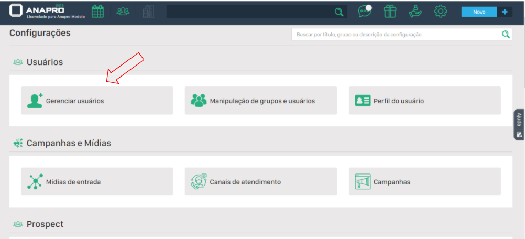This screenshot has height=239, width=525.
Task: Open Gerenciar usuários
Action: 97,101
